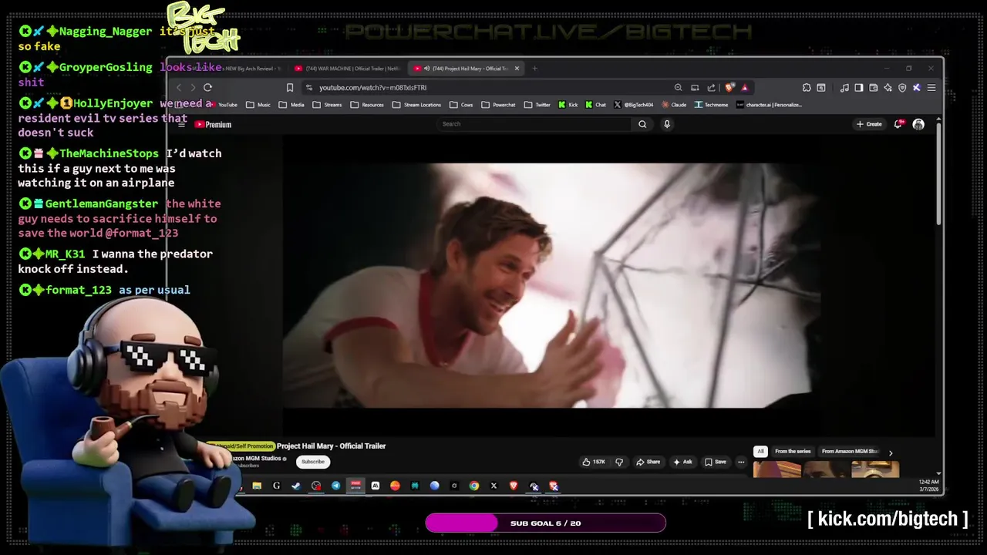Click the share page icon in address bar
This screenshot has height=555, width=987.
coord(711,87)
